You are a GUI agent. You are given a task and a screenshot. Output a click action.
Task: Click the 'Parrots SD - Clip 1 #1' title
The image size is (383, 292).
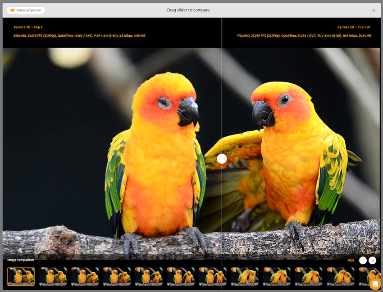click(x=354, y=27)
